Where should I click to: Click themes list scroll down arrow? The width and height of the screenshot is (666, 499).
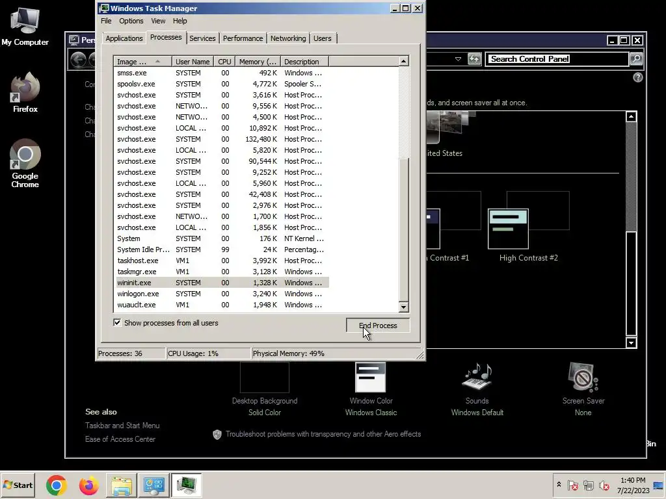point(631,342)
